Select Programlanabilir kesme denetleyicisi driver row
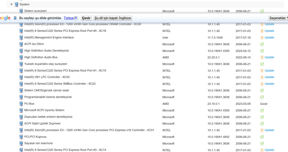 pos(48,97)
